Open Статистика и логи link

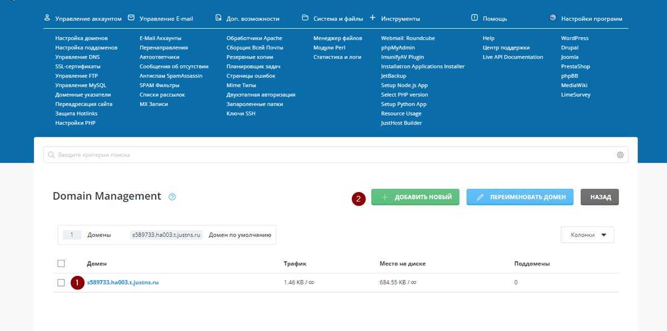[x=337, y=57]
